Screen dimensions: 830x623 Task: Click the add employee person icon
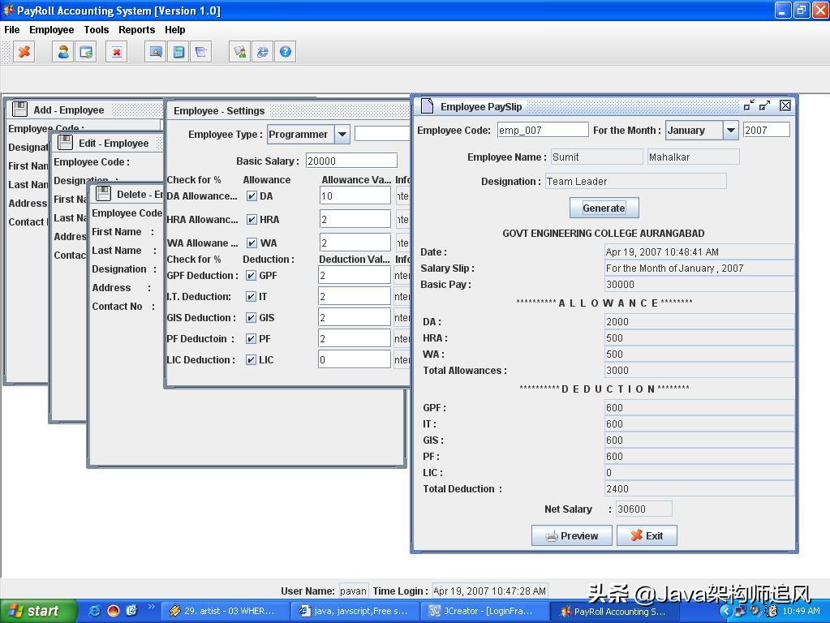pyautogui.click(x=63, y=52)
